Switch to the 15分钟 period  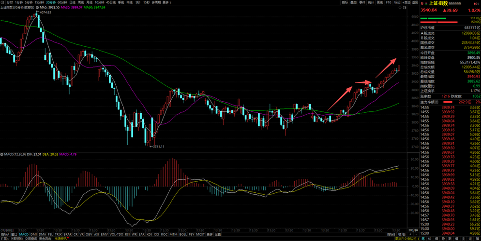pyautogui.click(x=39, y=2)
